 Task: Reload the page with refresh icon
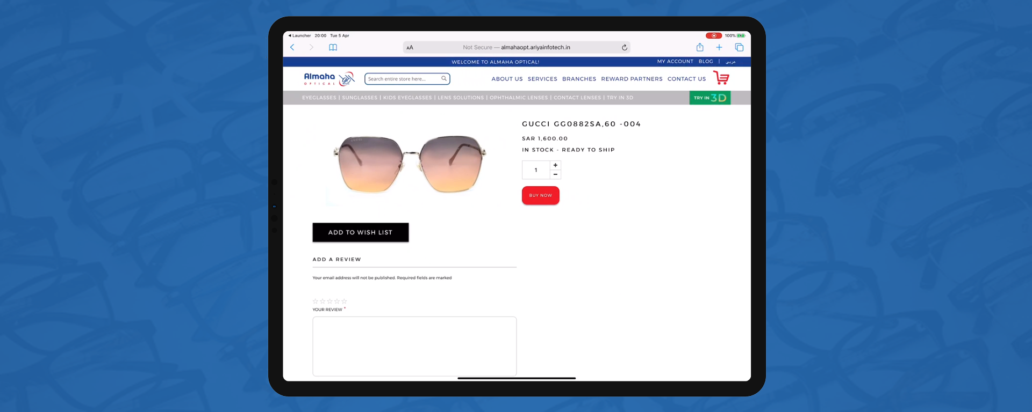point(625,47)
